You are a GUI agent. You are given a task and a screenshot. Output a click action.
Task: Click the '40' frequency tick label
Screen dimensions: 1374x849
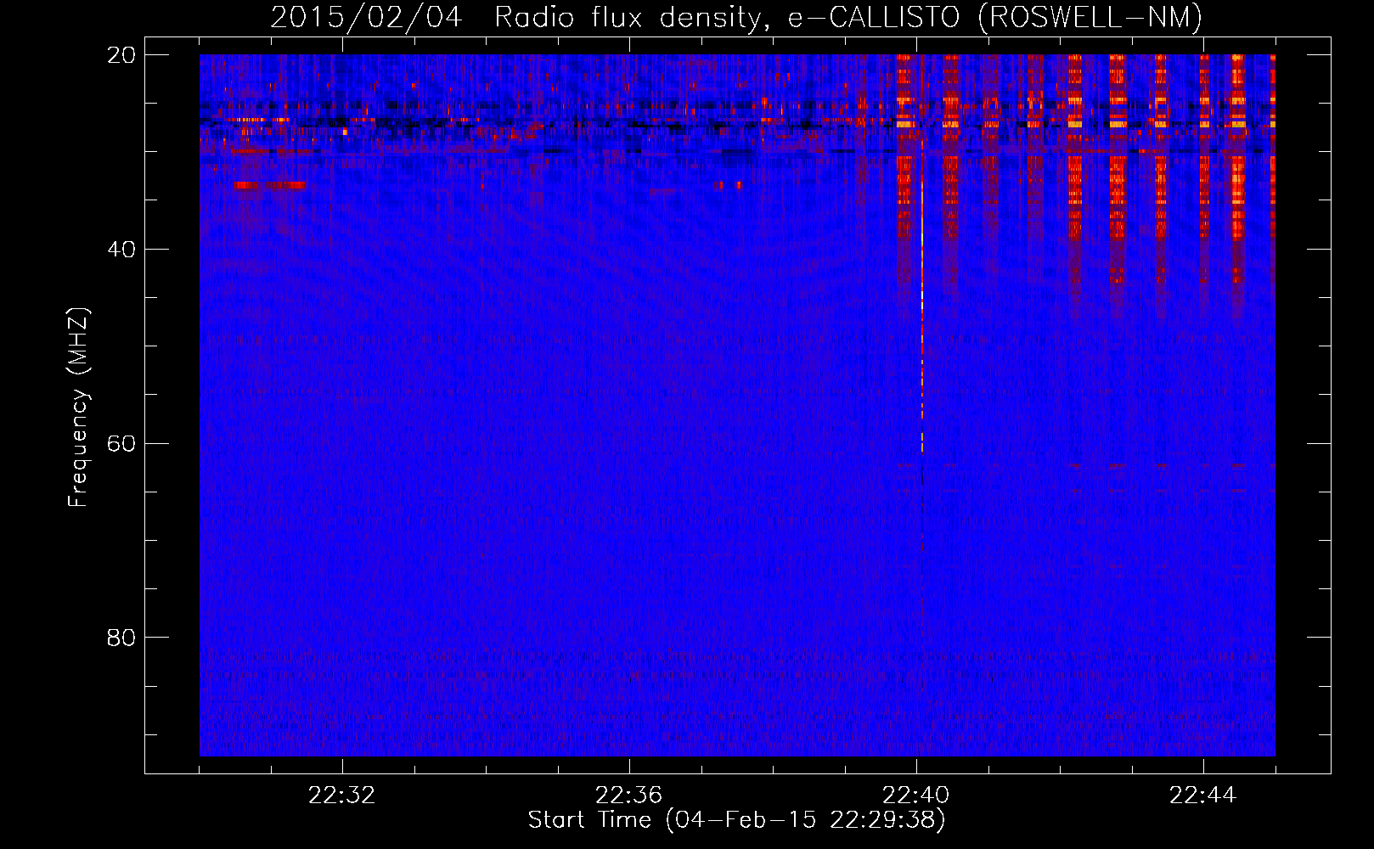tap(121, 249)
